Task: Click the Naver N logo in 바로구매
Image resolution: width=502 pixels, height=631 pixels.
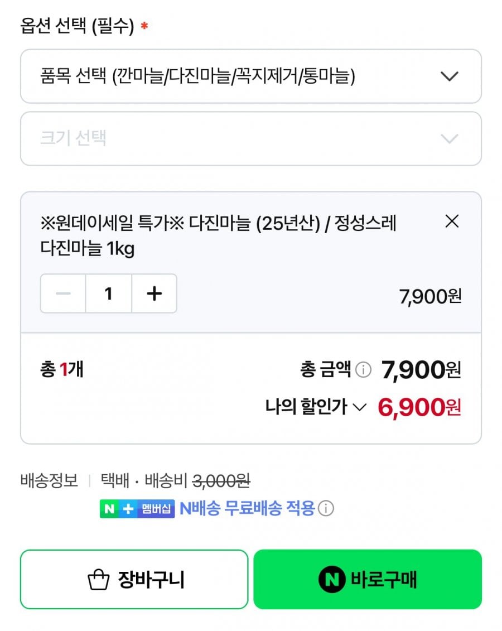Action: click(x=332, y=580)
